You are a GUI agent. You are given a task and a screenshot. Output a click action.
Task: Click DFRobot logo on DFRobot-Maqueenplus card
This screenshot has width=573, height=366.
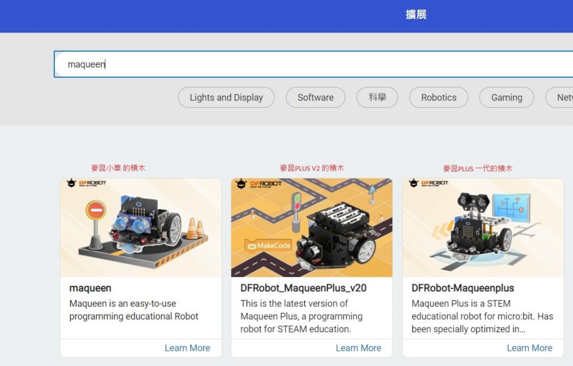click(x=428, y=183)
